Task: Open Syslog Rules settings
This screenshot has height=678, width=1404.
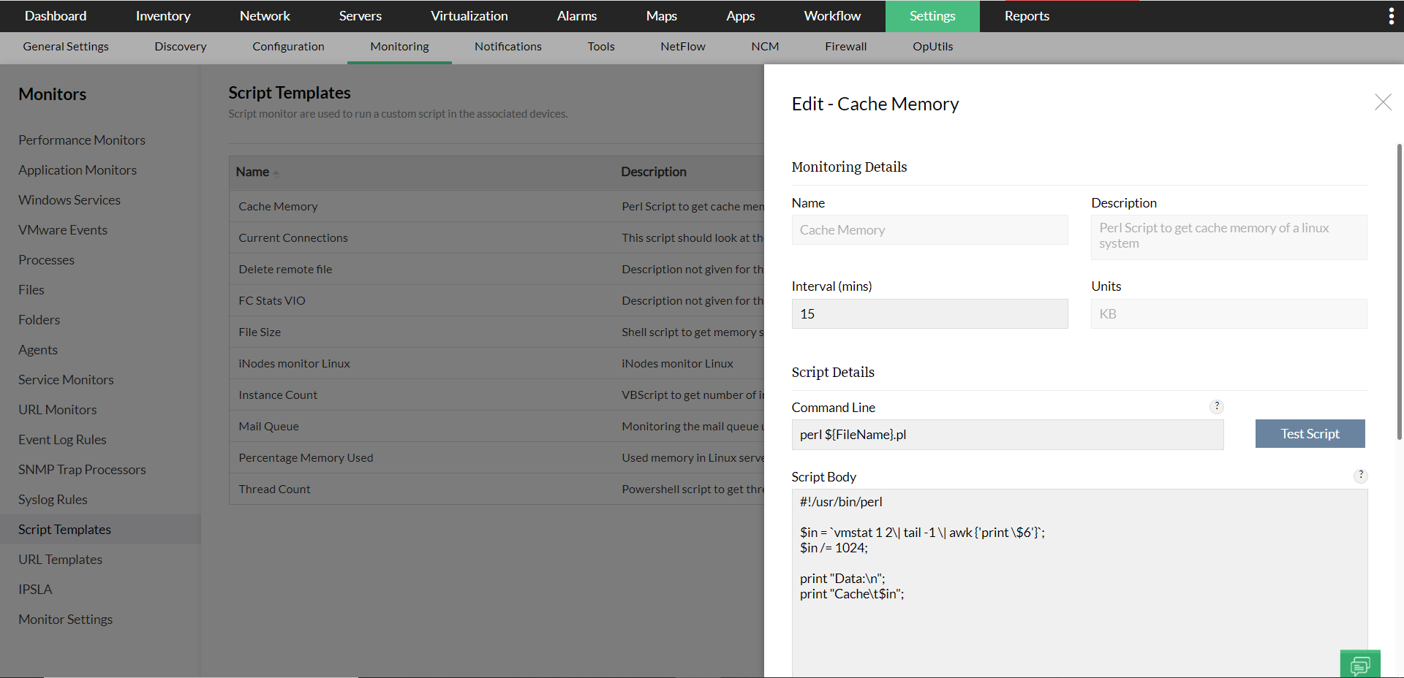Action: point(53,499)
